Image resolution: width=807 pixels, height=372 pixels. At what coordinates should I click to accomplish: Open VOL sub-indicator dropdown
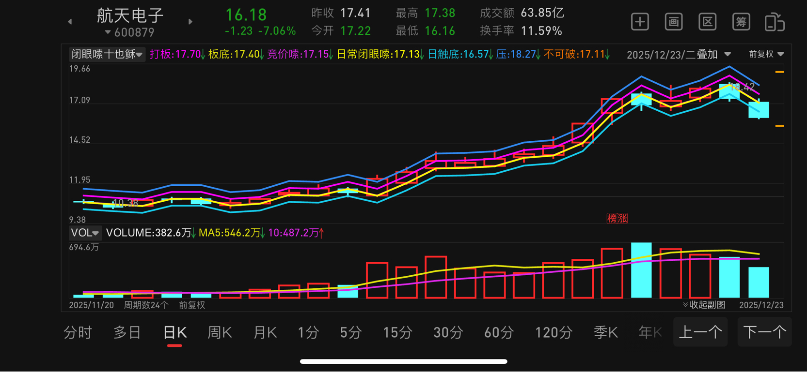point(85,233)
